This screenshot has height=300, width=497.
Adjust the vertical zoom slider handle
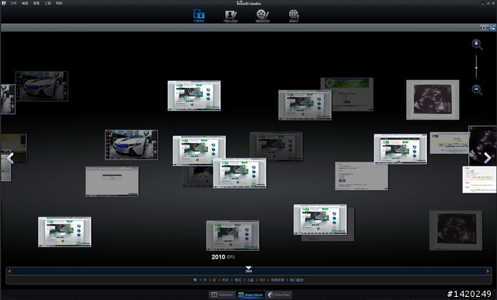click(x=476, y=68)
